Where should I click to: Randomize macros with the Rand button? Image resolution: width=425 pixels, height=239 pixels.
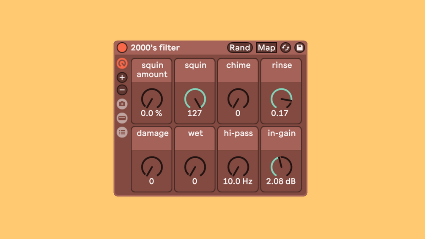point(240,48)
